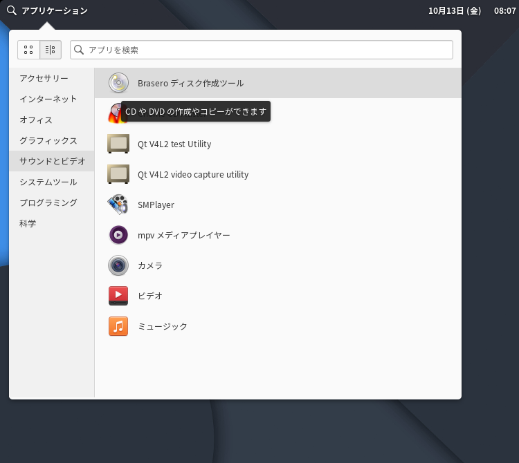Open the 10月13日 (金) date indicator
519x463 pixels.
[455, 11]
